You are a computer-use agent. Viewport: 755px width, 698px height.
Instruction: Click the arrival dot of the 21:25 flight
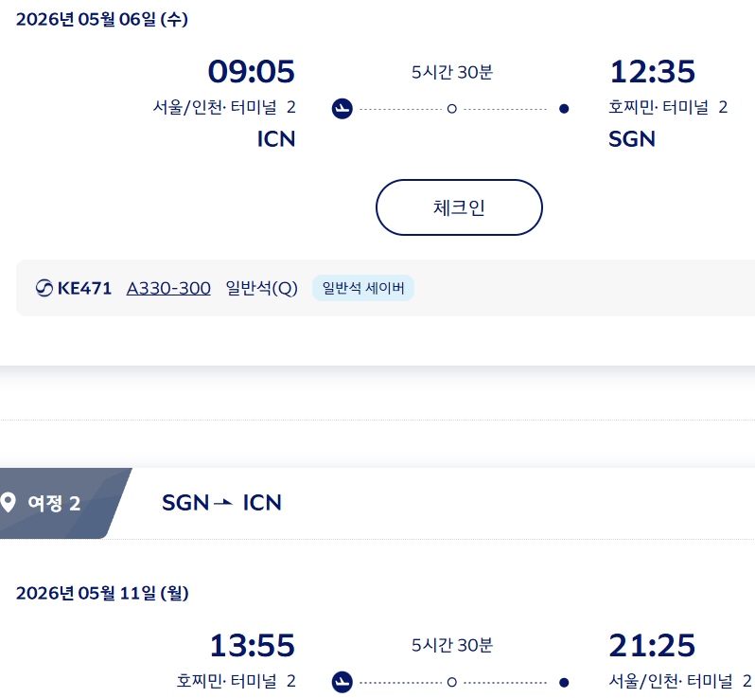pyautogui.click(x=564, y=682)
